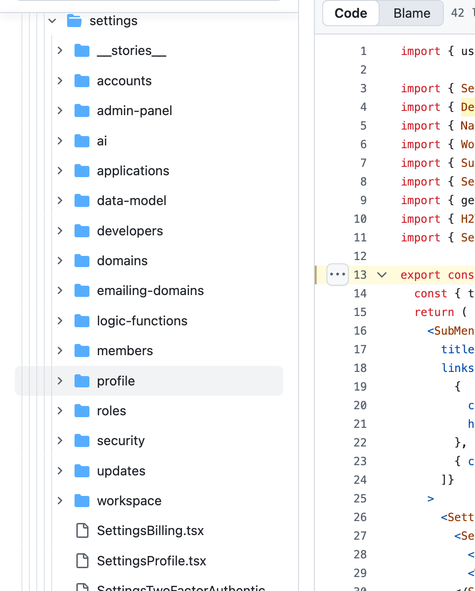Switch to the Blame tab
This screenshot has width=475, height=591.
tap(412, 13)
